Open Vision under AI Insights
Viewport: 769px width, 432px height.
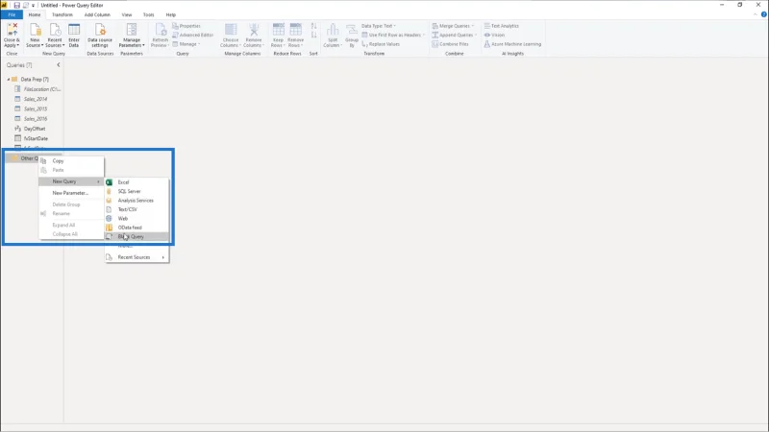(494, 35)
